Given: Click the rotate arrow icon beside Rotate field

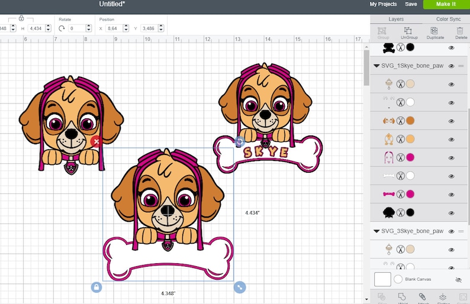Looking at the screenshot, I should (62, 28).
